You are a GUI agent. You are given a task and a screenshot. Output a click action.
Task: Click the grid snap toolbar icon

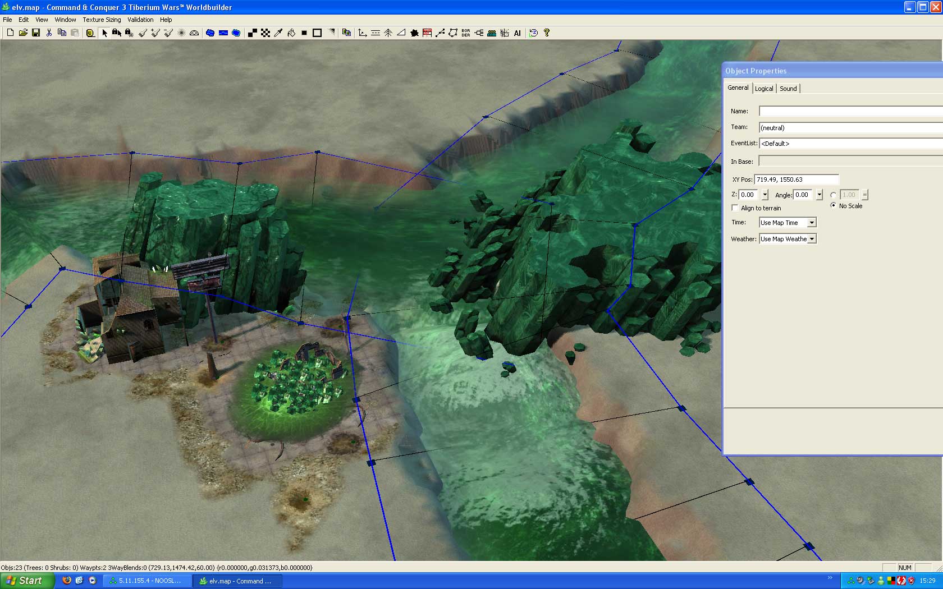[505, 33]
